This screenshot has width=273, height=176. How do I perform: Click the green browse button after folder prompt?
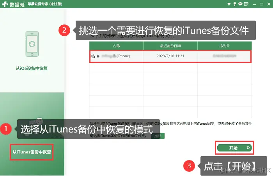(x=158, y=136)
